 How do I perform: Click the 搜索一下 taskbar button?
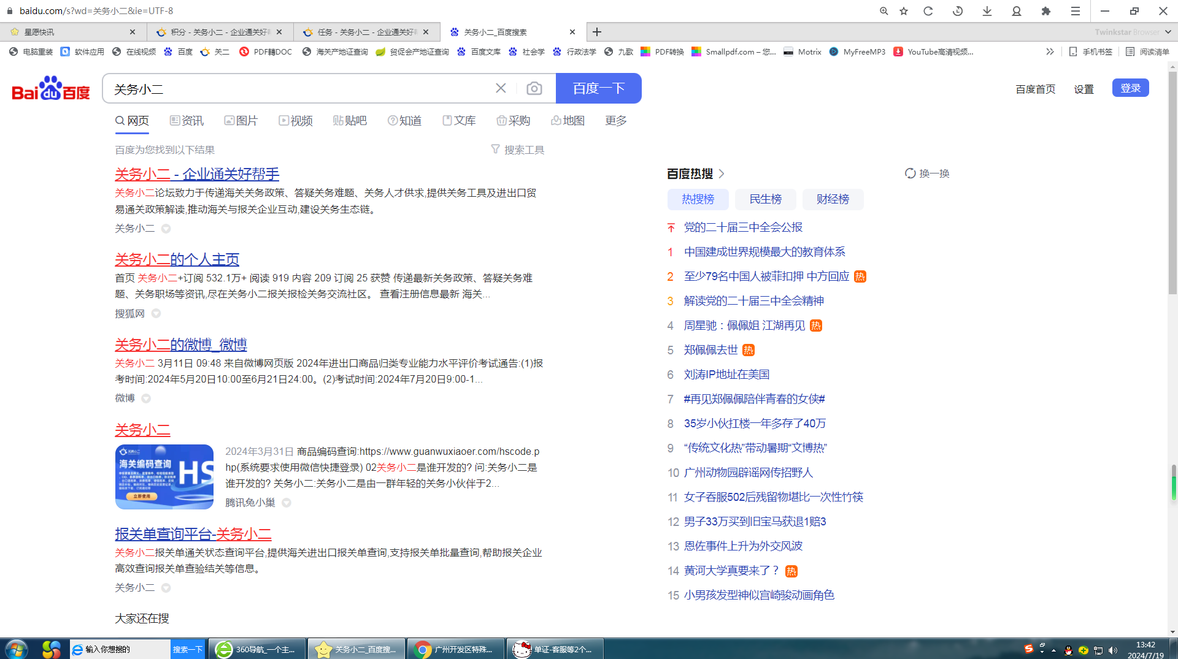point(187,649)
